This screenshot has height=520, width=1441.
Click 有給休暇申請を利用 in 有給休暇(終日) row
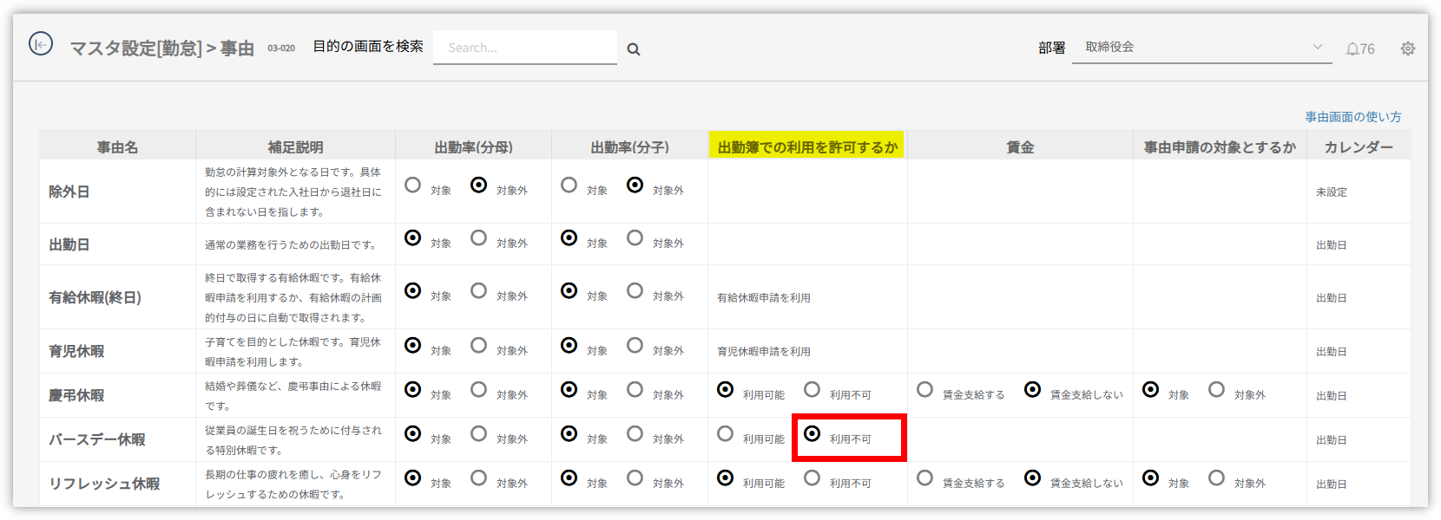coord(763,298)
